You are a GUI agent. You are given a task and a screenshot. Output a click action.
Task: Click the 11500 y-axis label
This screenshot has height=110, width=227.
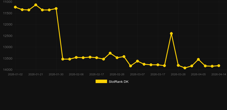8,13
